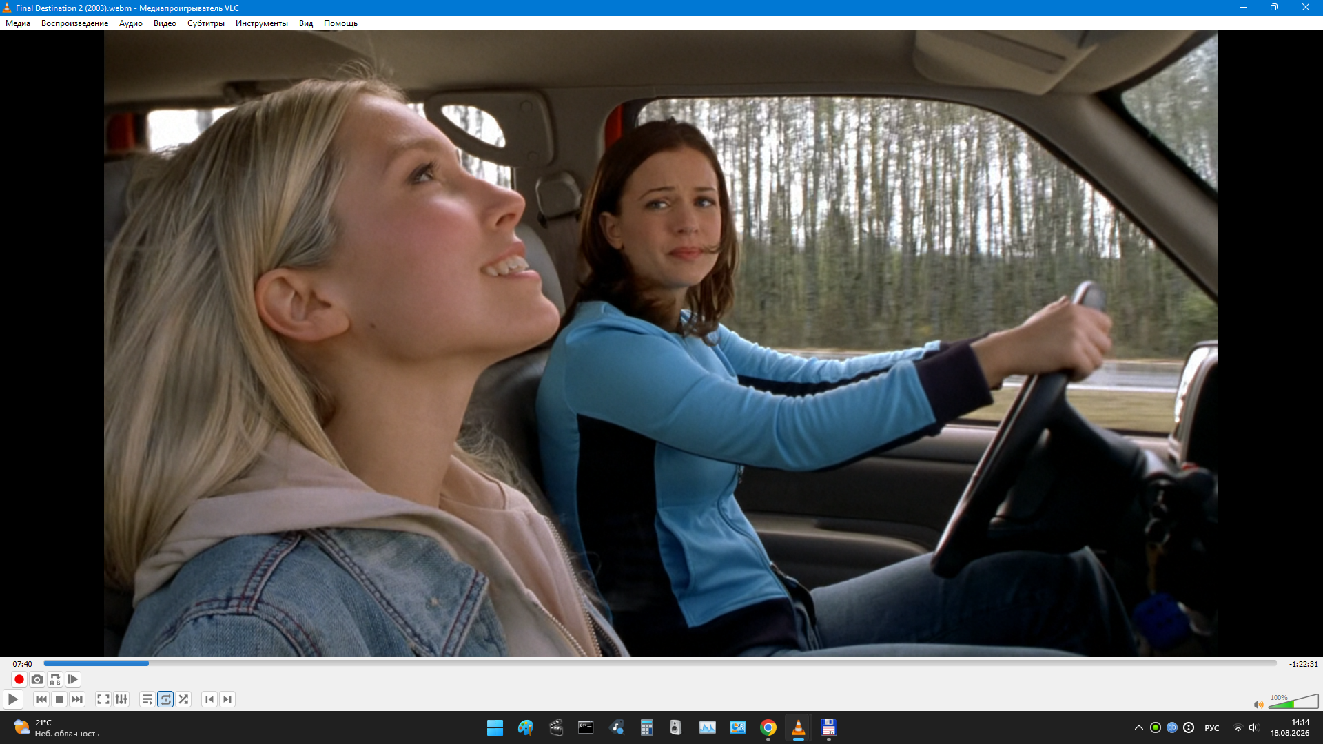Toggle the loop repeat mode button
Screen dimensions: 1323x744
point(165,699)
